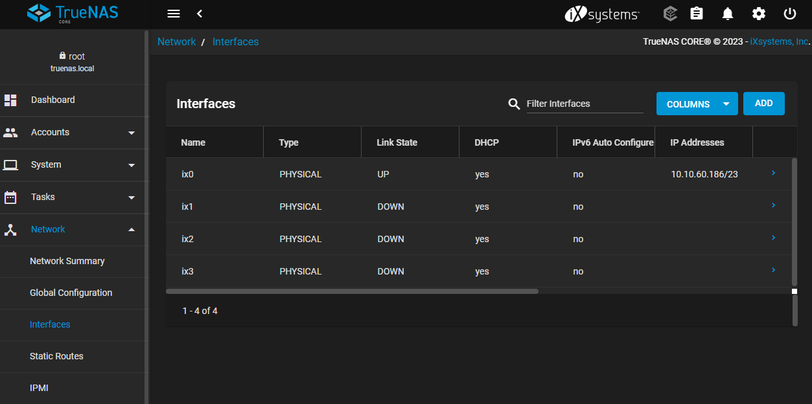Click the ix0 interface name
This screenshot has height=404, width=812.
(x=187, y=174)
